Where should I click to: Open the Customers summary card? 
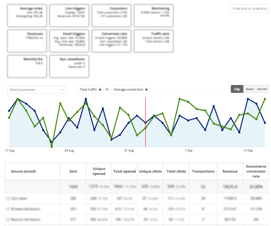(111, 16)
